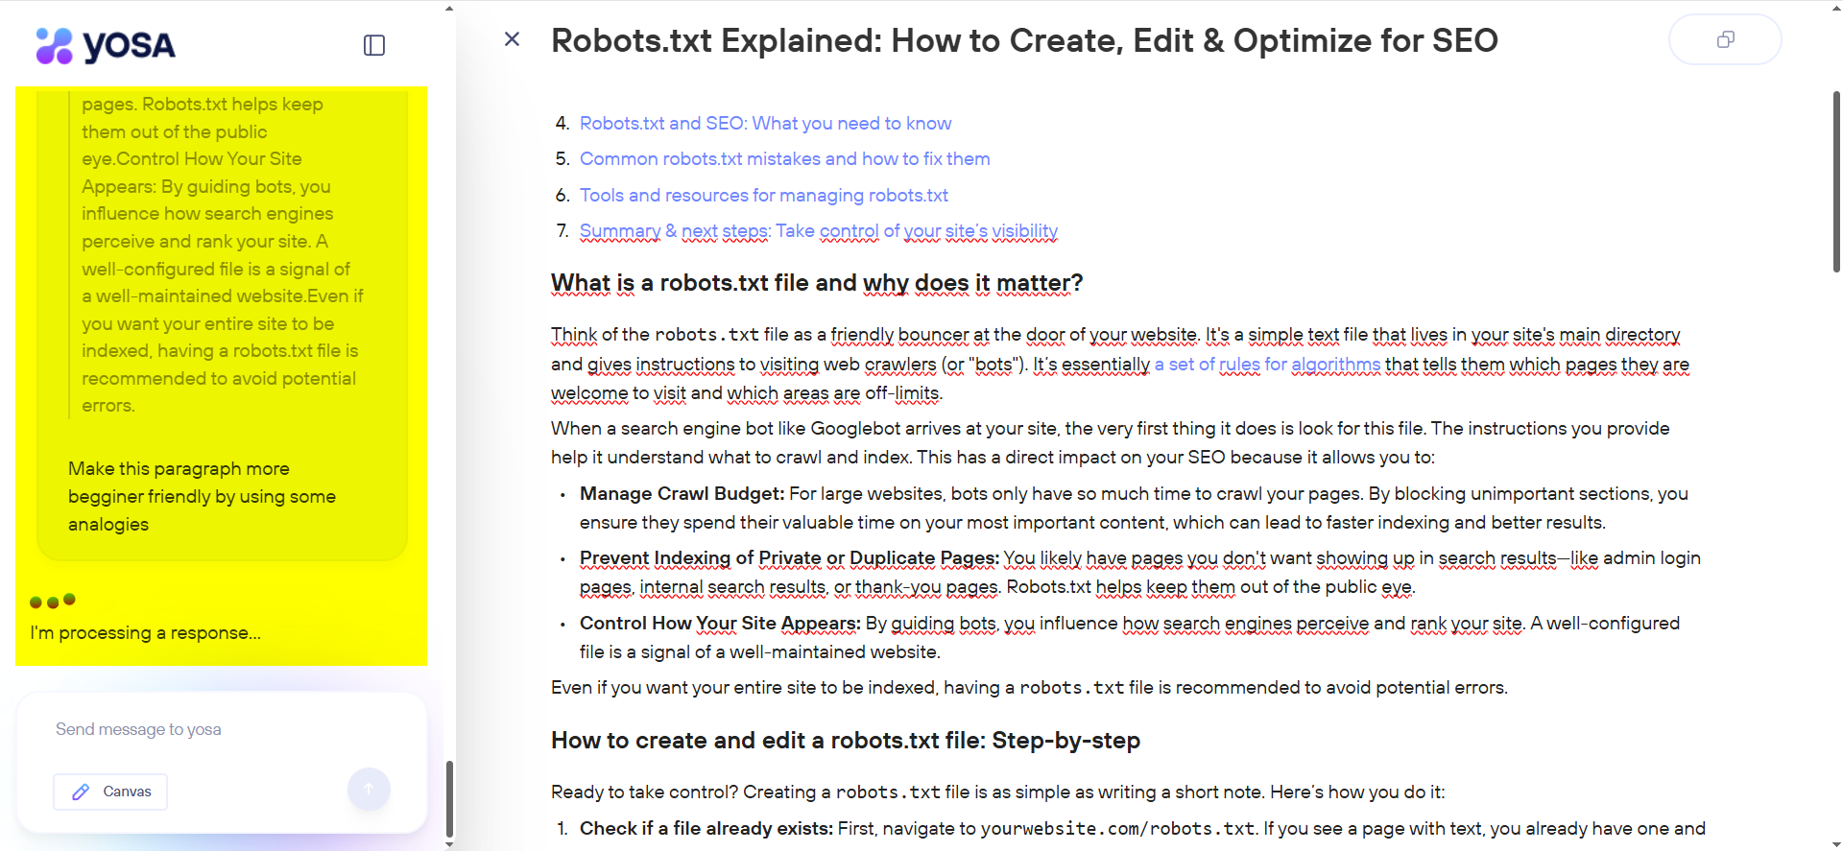Jump to 'Common robots.txt mistakes' section link
This screenshot has width=1843, height=851.
point(784,159)
